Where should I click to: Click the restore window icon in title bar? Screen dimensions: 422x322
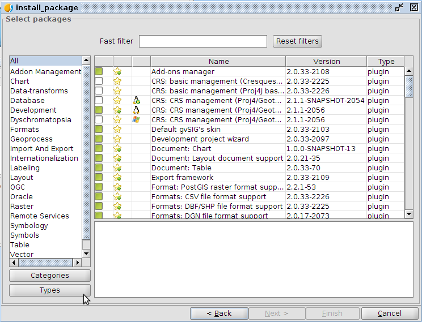pyautogui.click(x=399, y=8)
